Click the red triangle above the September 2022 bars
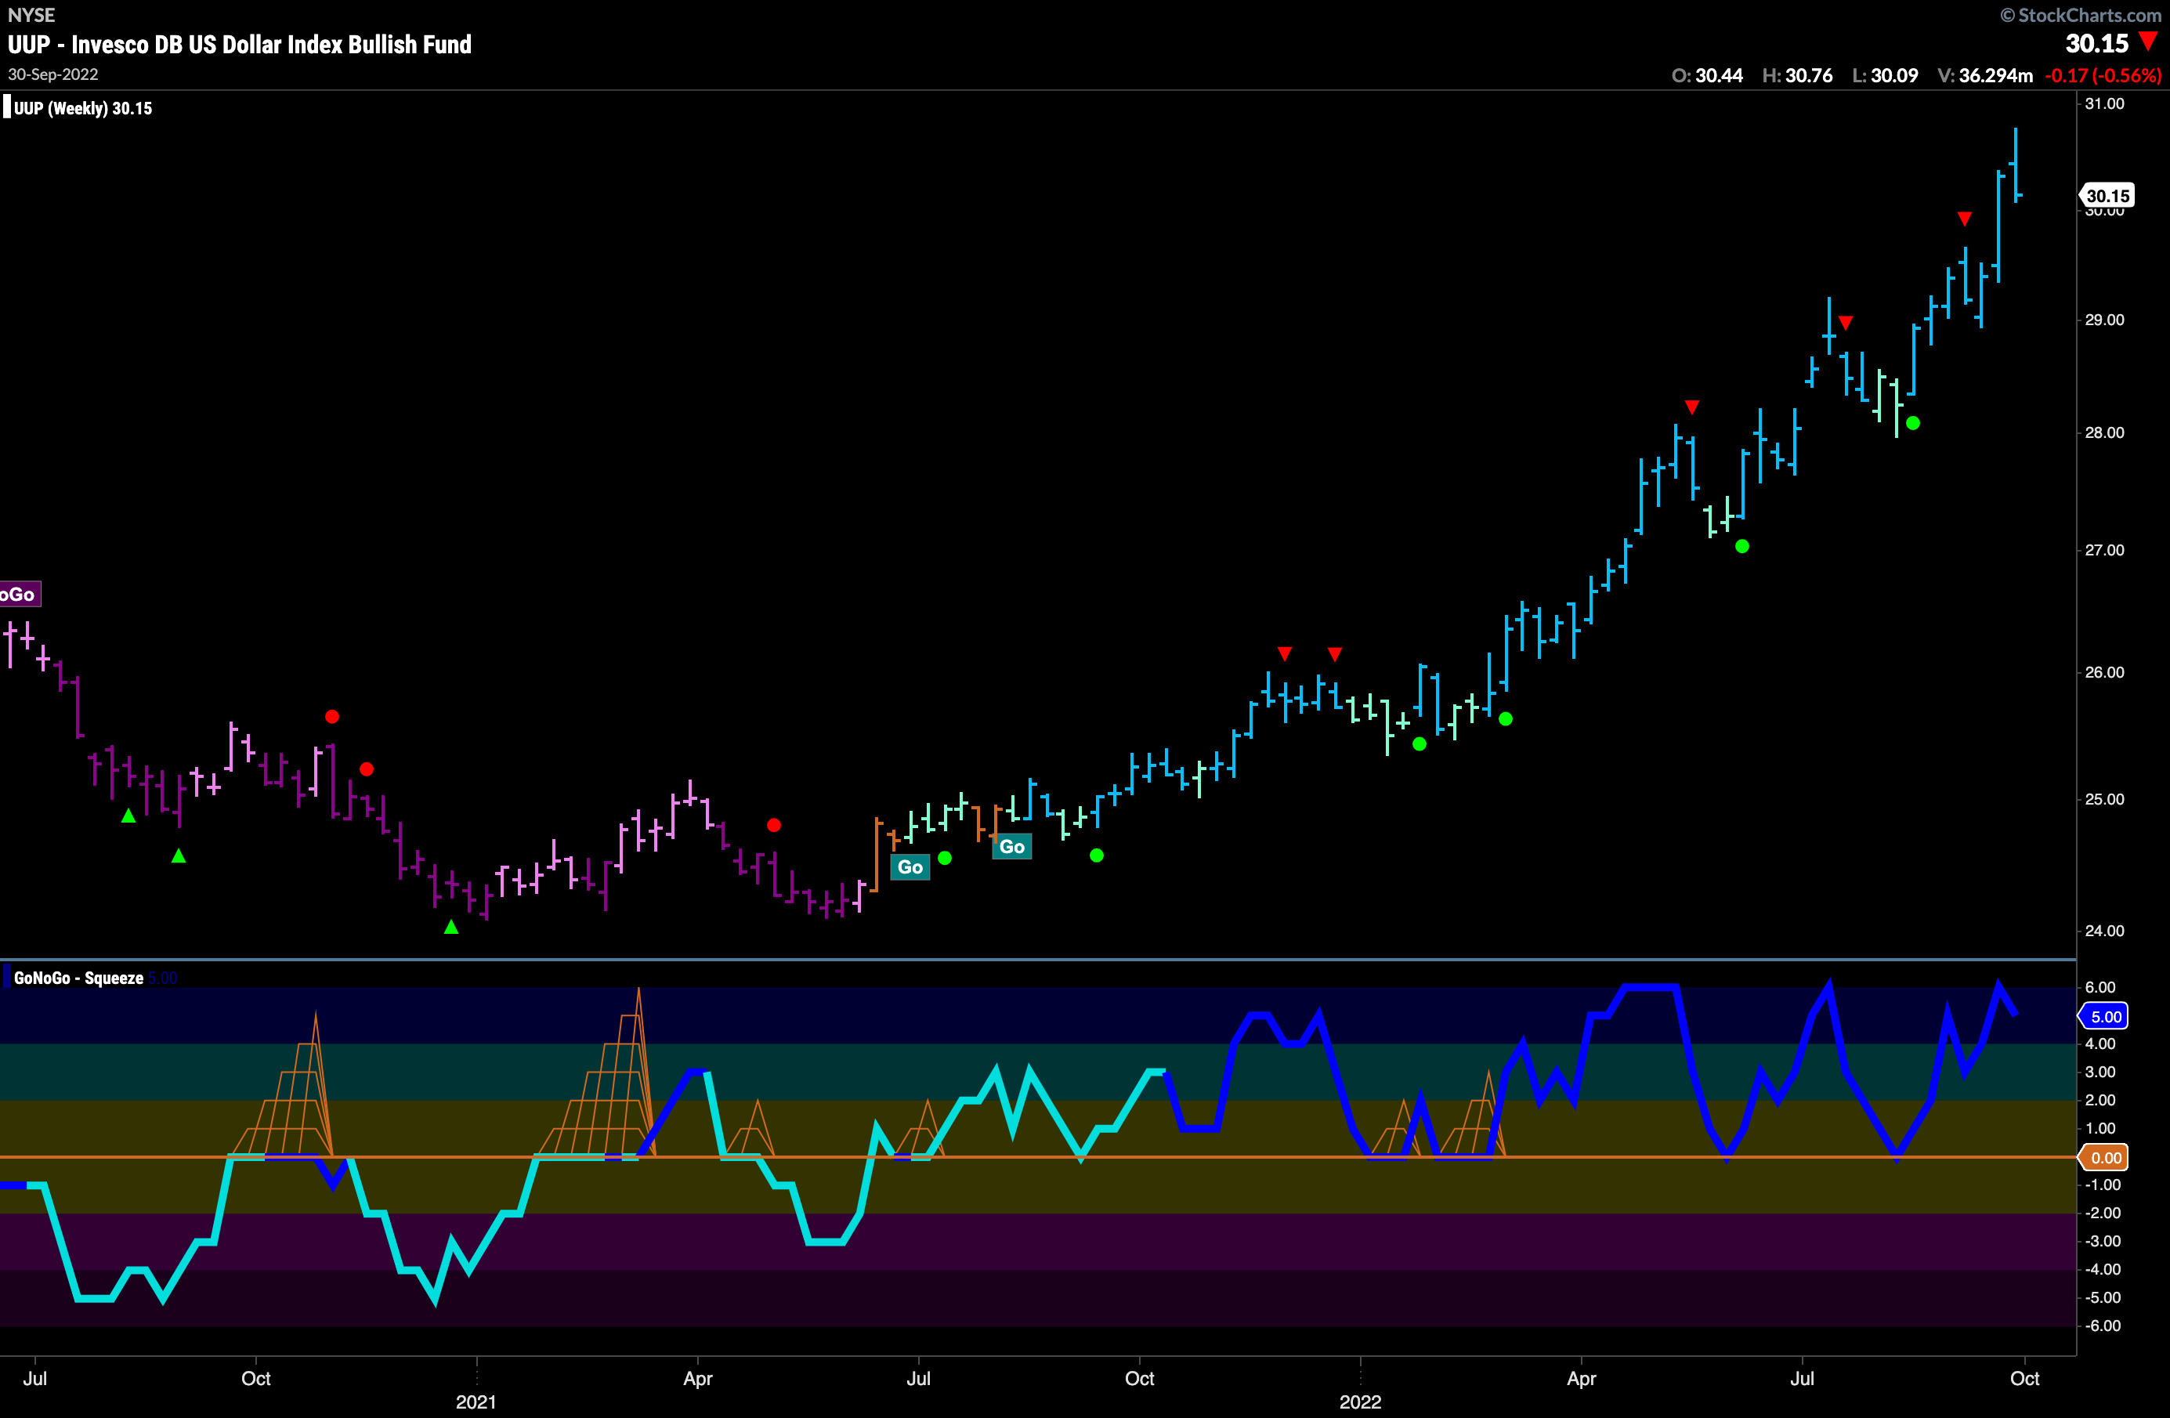The width and height of the screenshot is (2170, 1418). 1965,219
